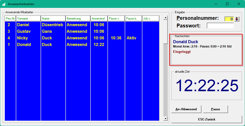Click the application icon in title bar
The image size is (245, 126).
pyautogui.click(x=4, y=4)
